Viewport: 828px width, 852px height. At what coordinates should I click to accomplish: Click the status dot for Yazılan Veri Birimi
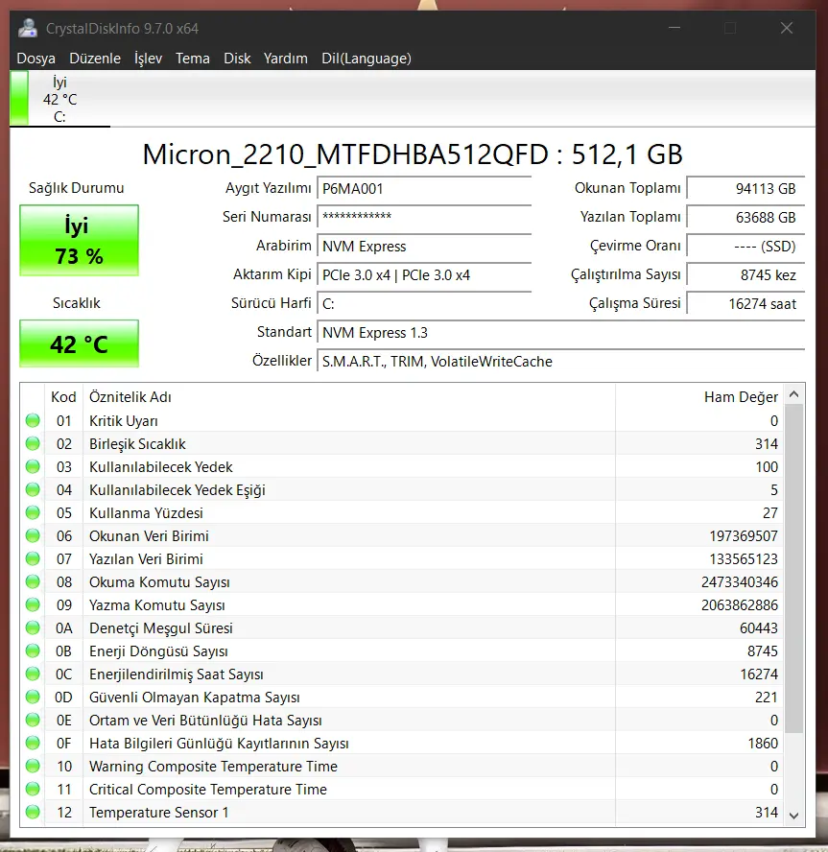click(33, 558)
